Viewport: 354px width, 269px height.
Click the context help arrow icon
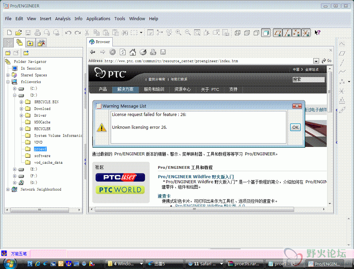(317, 33)
